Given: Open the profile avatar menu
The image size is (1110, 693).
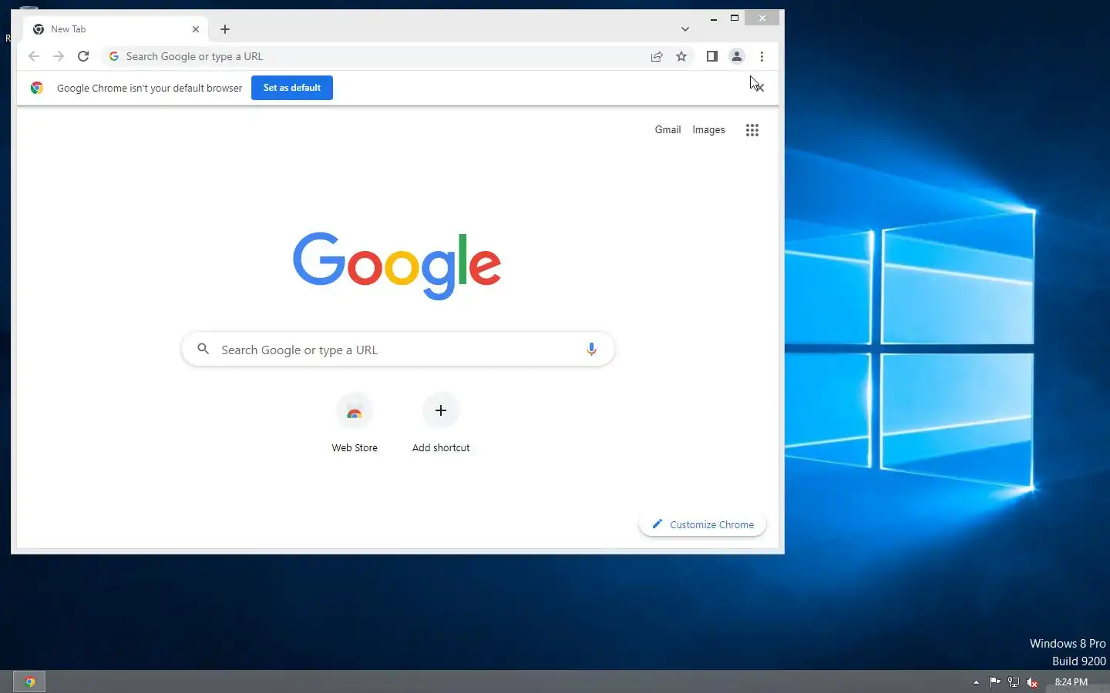Looking at the screenshot, I should tap(737, 56).
